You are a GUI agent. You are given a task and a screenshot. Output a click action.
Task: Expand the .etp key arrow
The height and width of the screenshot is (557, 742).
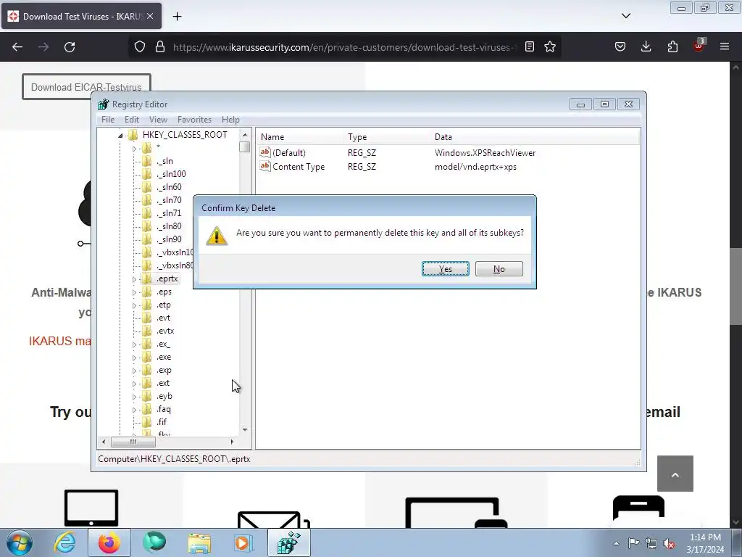(134, 305)
